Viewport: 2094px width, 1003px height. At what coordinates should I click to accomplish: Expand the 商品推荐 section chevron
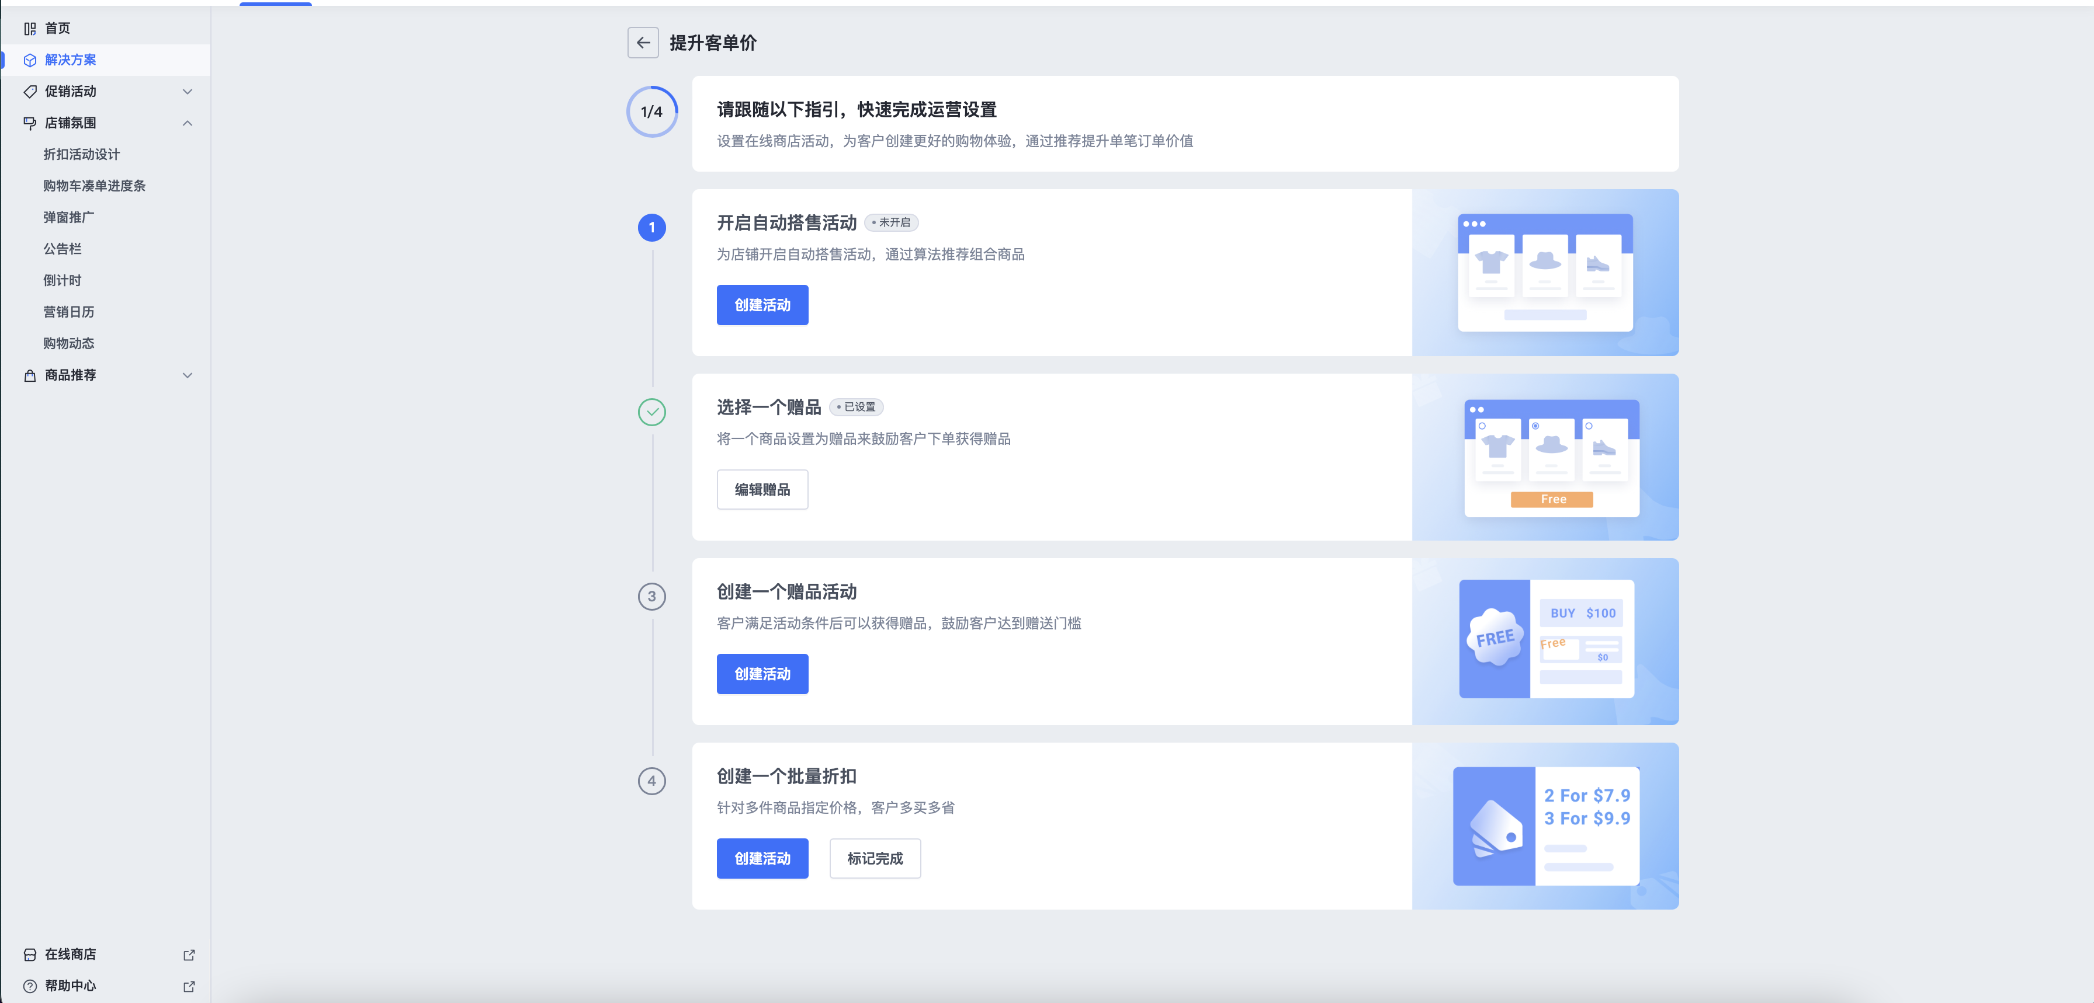pos(188,375)
